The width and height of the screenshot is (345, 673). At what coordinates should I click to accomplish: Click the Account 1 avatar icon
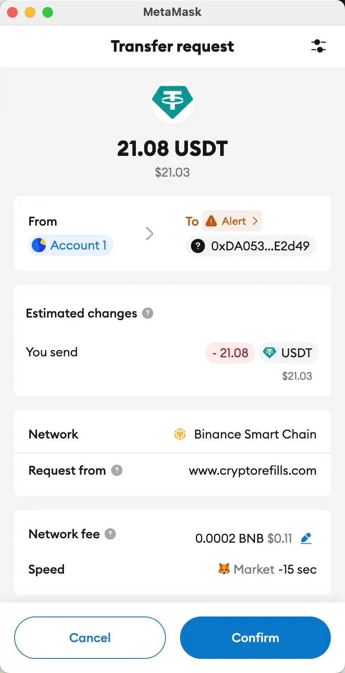click(x=39, y=245)
